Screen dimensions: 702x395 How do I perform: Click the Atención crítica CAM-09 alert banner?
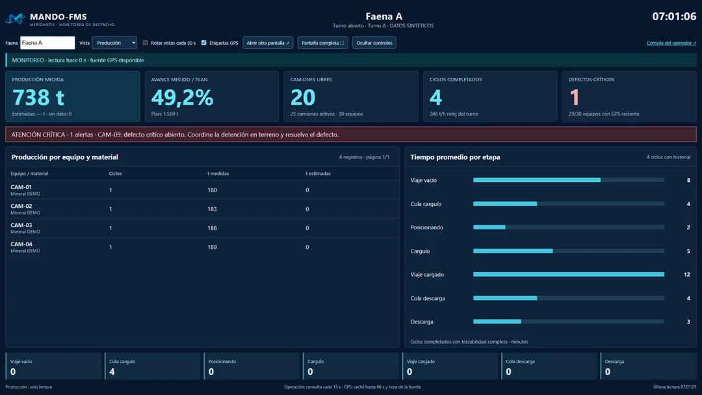point(351,134)
